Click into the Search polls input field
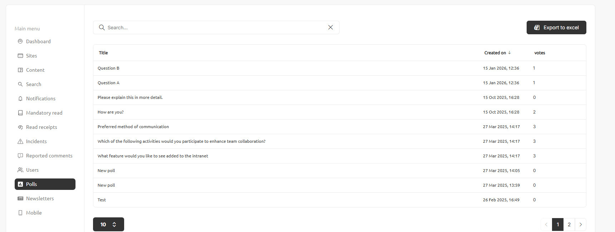Image resolution: width=615 pixels, height=232 pixels. 215,27
